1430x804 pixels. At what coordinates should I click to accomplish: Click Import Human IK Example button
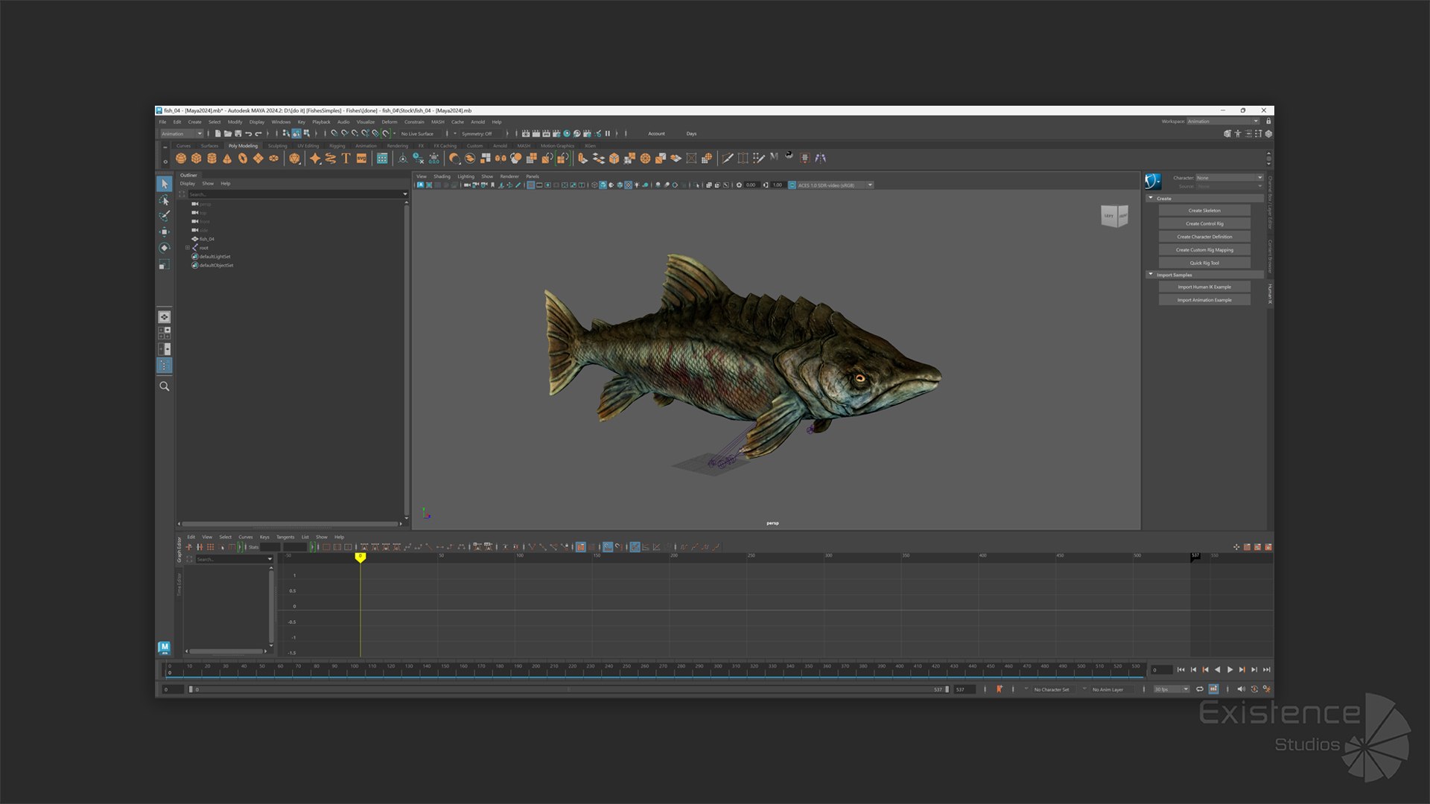pyautogui.click(x=1204, y=287)
